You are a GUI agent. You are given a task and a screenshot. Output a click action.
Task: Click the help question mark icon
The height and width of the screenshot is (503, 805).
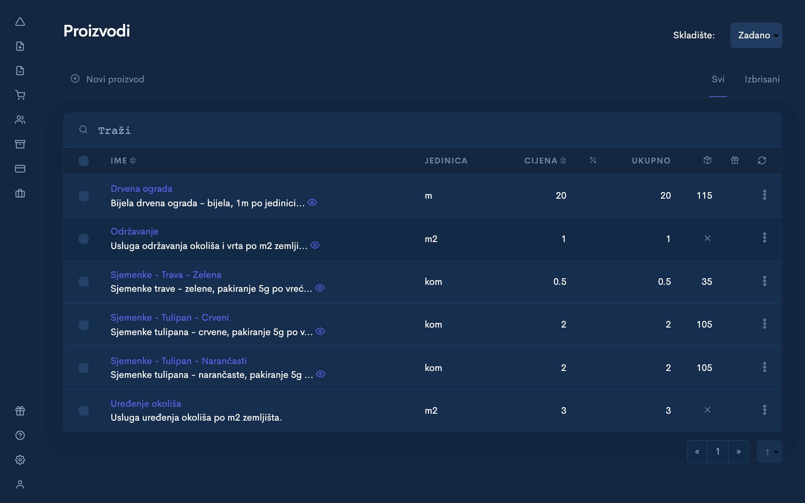[x=20, y=435]
